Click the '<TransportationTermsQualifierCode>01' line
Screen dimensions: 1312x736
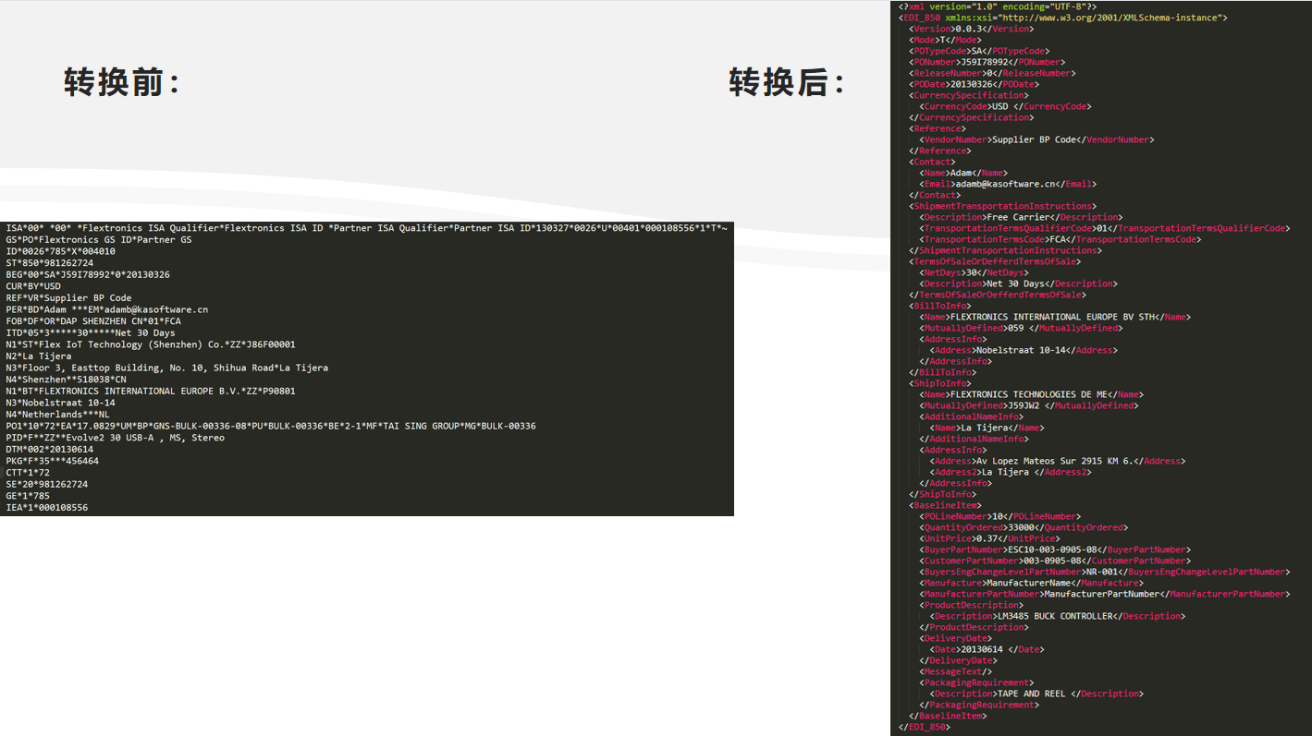1103,228
